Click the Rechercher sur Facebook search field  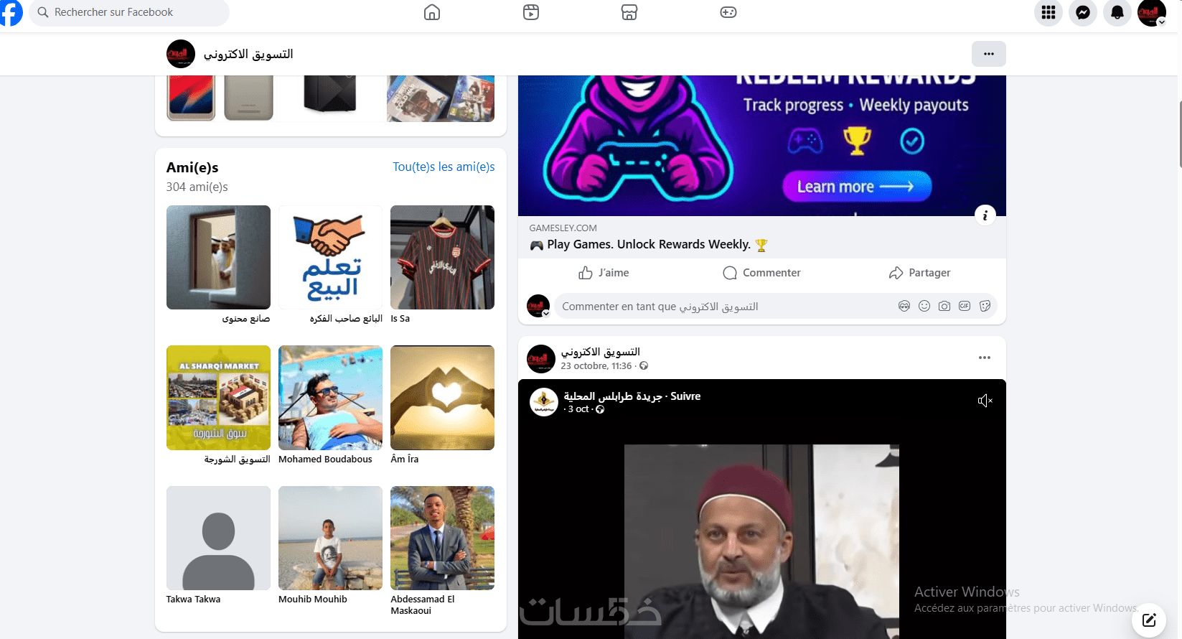129,12
